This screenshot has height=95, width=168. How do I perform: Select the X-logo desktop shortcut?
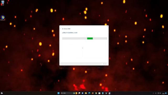click(x=3, y=18)
